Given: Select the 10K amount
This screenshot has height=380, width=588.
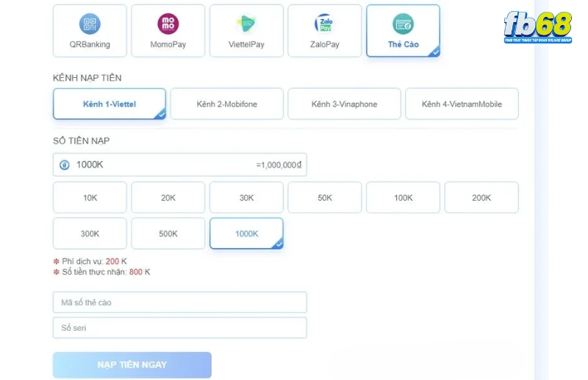Looking at the screenshot, I should point(90,197).
